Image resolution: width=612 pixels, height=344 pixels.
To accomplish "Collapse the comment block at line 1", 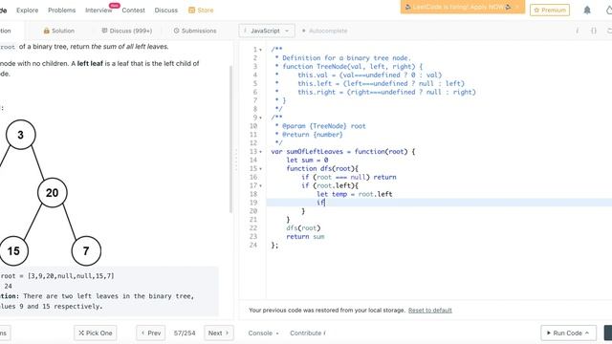I will (261, 50).
